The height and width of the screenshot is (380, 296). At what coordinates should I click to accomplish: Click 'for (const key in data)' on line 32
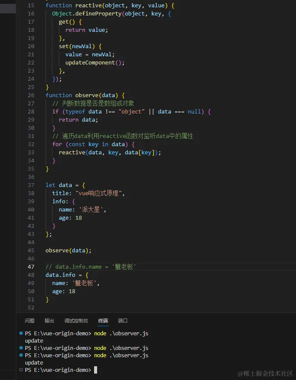(90, 144)
